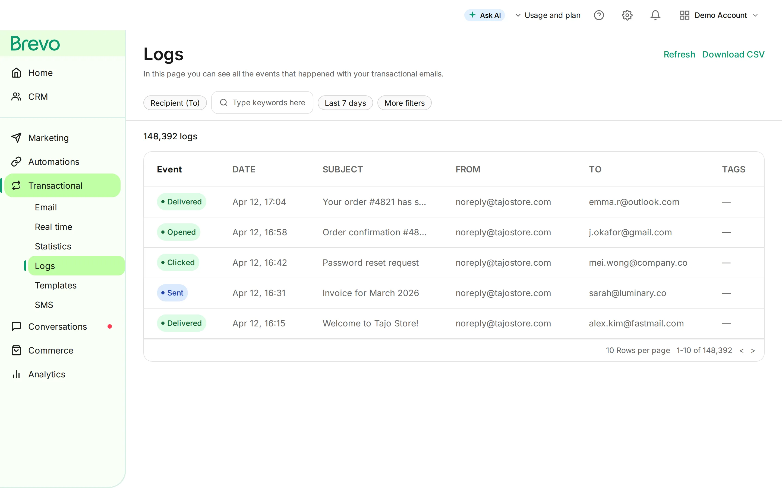
Task: Open 'Your order #4821 has s...' subject
Action: 374,202
